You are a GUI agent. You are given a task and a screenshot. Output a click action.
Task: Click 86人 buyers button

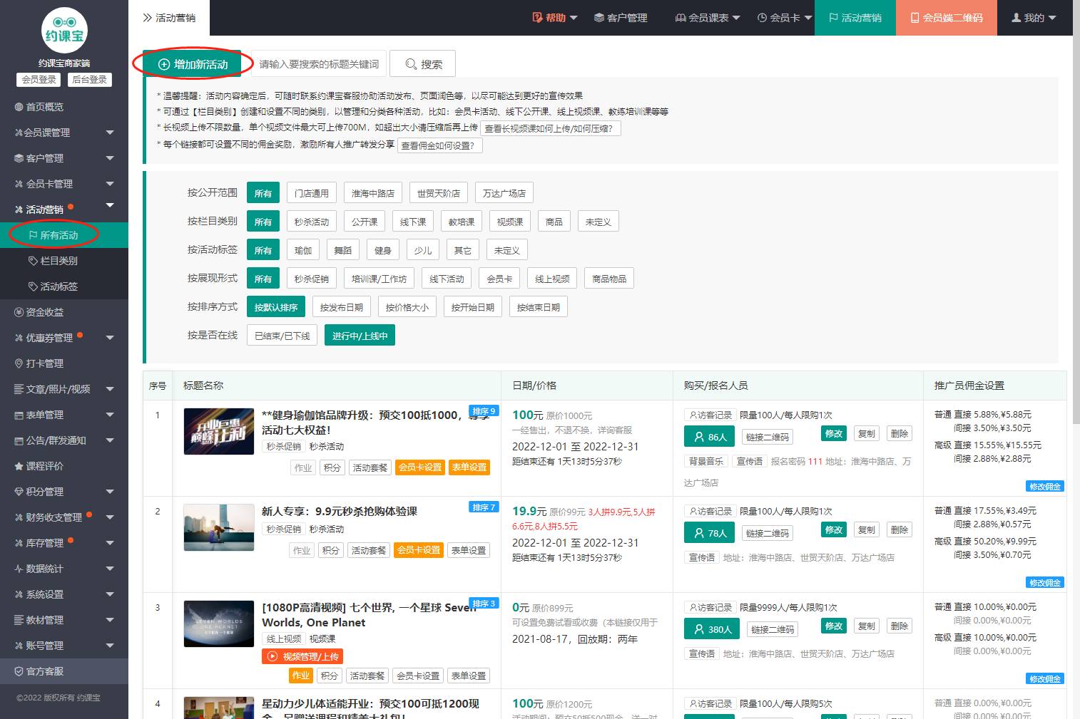click(x=710, y=437)
